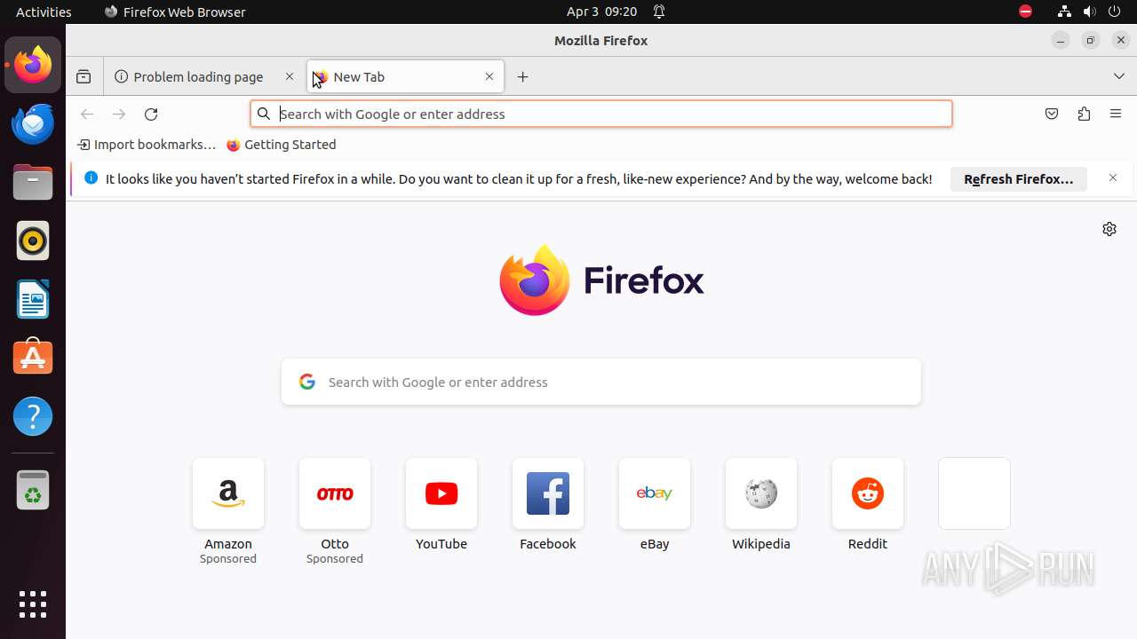The width and height of the screenshot is (1137, 639).
Task: Open the Firefox application hamburger menu
Action: [x=1116, y=114]
